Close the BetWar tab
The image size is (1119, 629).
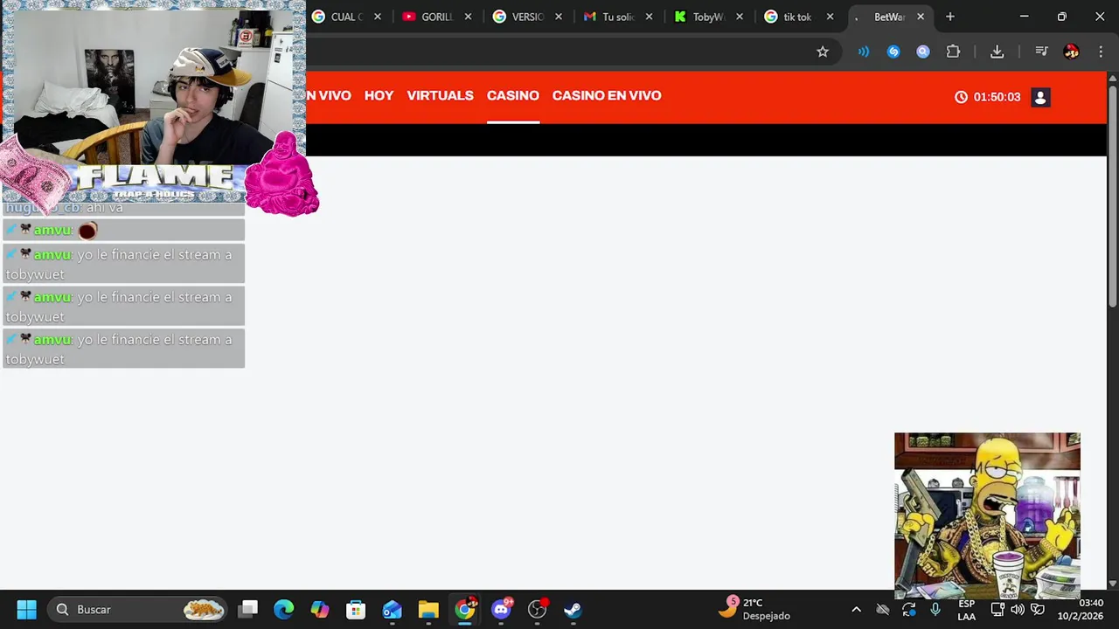click(921, 17)
